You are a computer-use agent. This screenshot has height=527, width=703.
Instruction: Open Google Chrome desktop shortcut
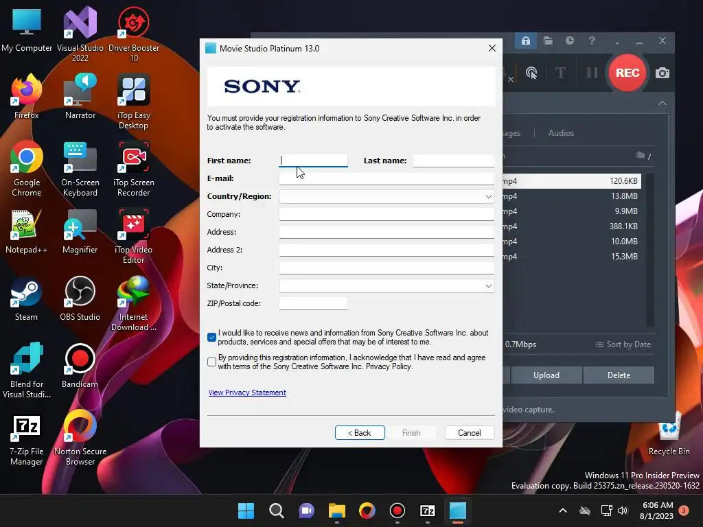click(x=27, y=169)
